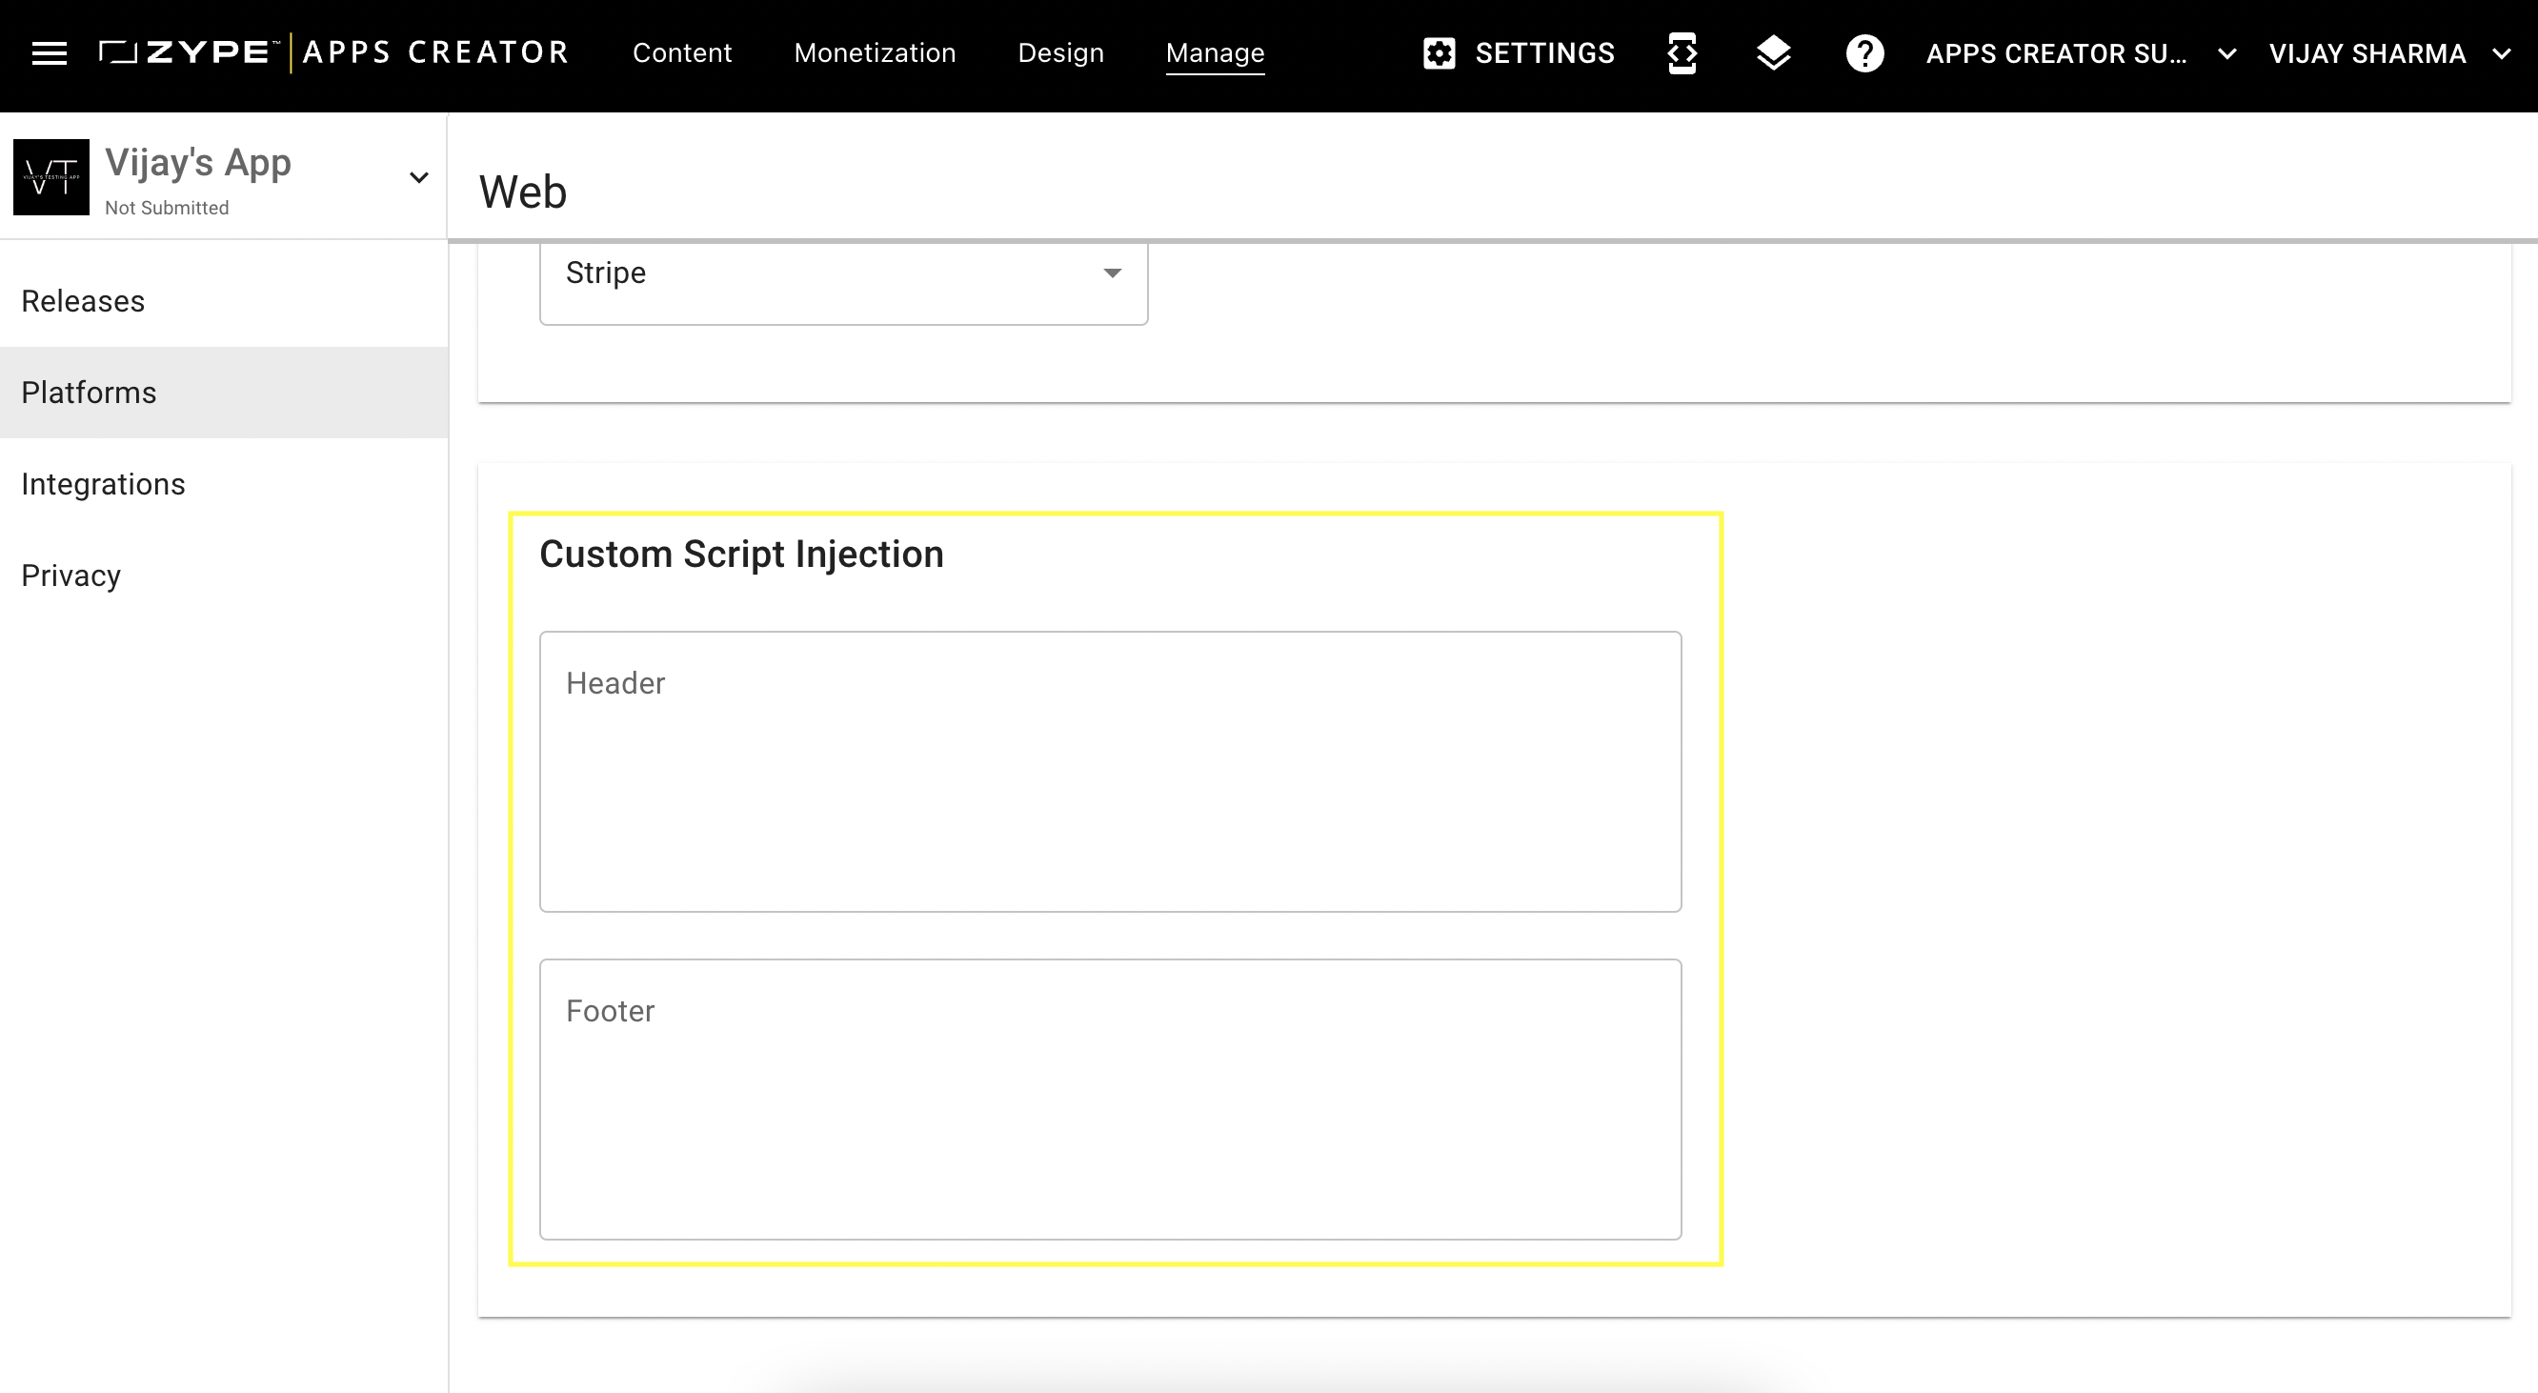This screenshot has width=2538, height=1393.
Task: Click the Vijay's App logo thumbnail
Action: (x=51, y=177)
